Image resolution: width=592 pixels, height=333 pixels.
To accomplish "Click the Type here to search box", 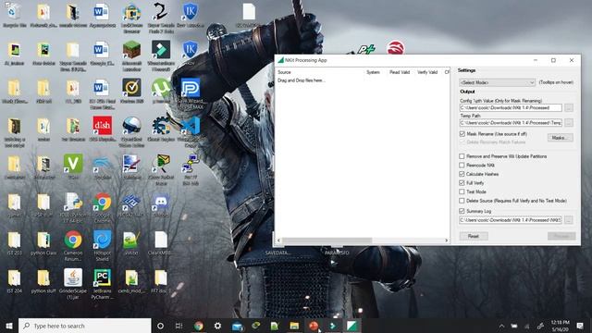I will pos(85,326).
